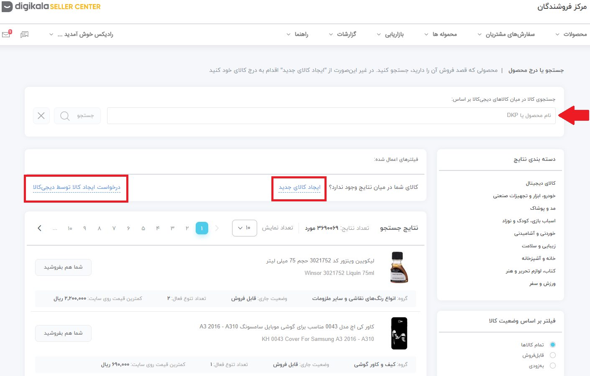Open the KH 0043 phone cover thumbnail
This screenshot has height=376, width=590.
coord(399,333)
